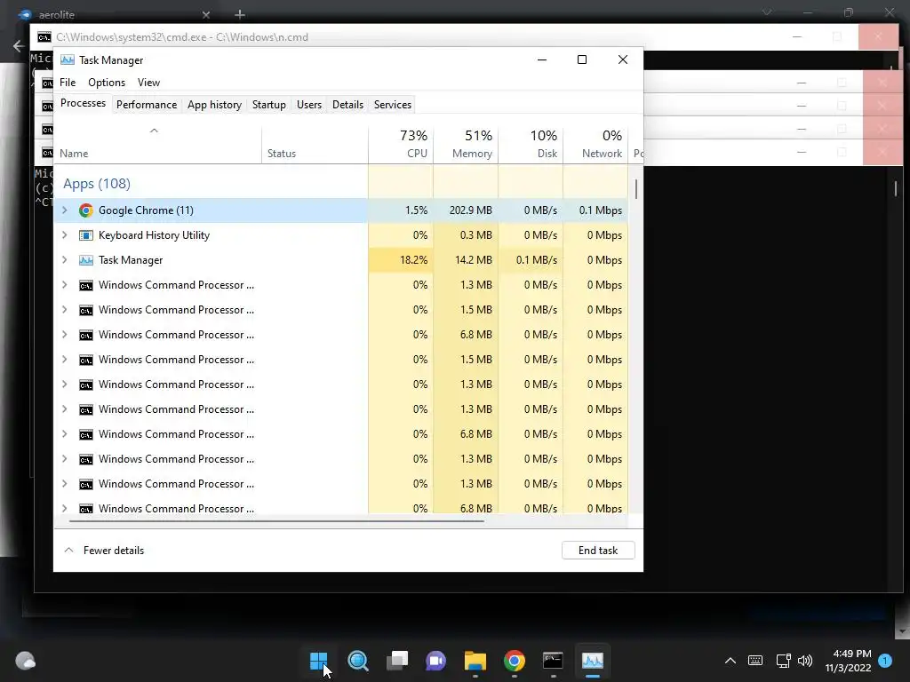Open the touch keyboard tray icon

(x=755, y=661)
